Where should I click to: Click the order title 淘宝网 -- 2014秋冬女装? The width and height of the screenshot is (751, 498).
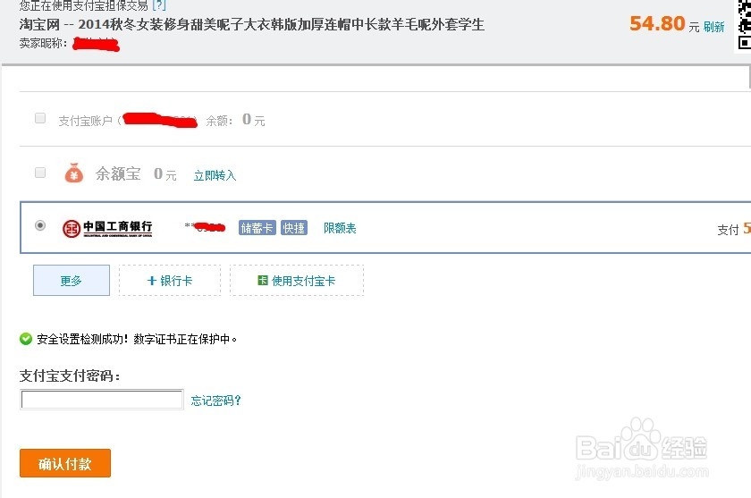(x=252, y=24)
